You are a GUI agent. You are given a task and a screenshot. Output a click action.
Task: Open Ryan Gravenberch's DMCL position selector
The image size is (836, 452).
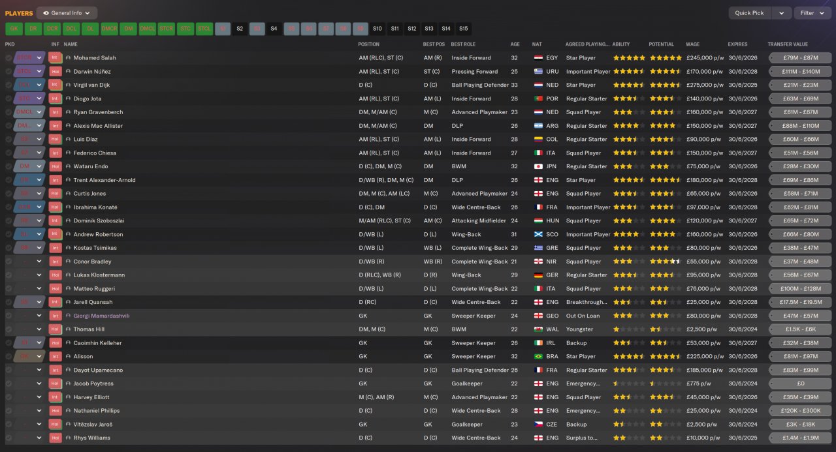tap(29, 112)
